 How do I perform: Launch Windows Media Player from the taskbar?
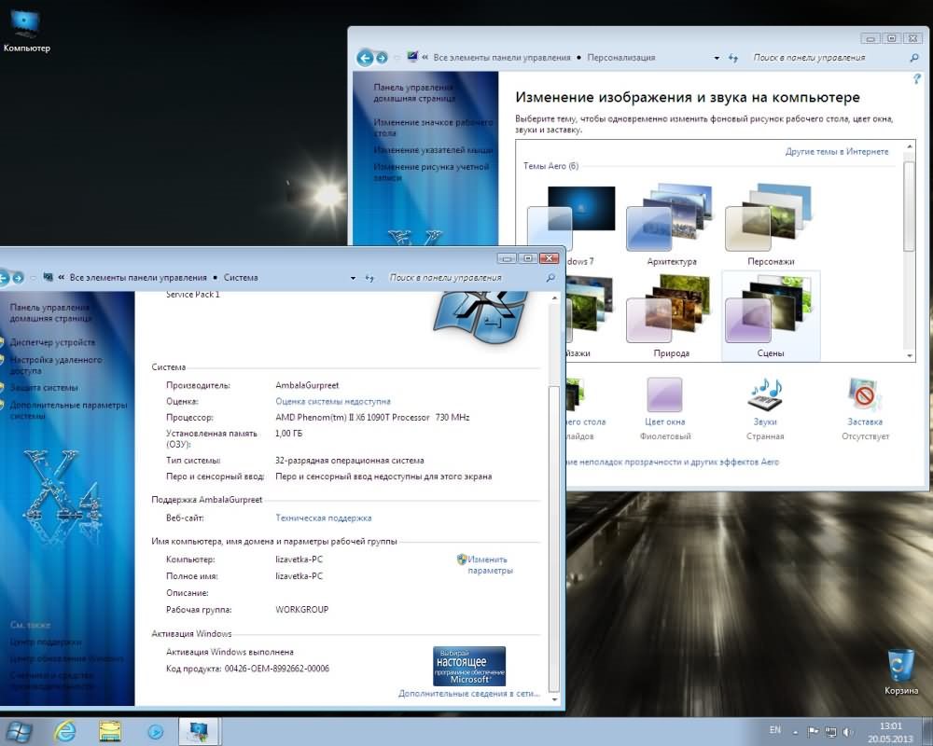156,731
